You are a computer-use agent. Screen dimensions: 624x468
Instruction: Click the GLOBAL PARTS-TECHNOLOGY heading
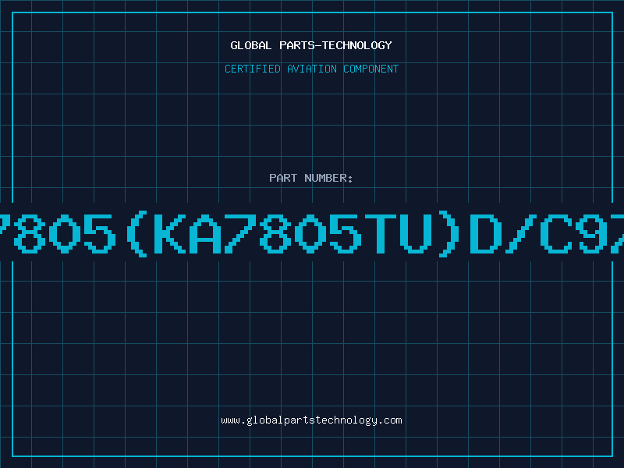[x=311, y=45]
